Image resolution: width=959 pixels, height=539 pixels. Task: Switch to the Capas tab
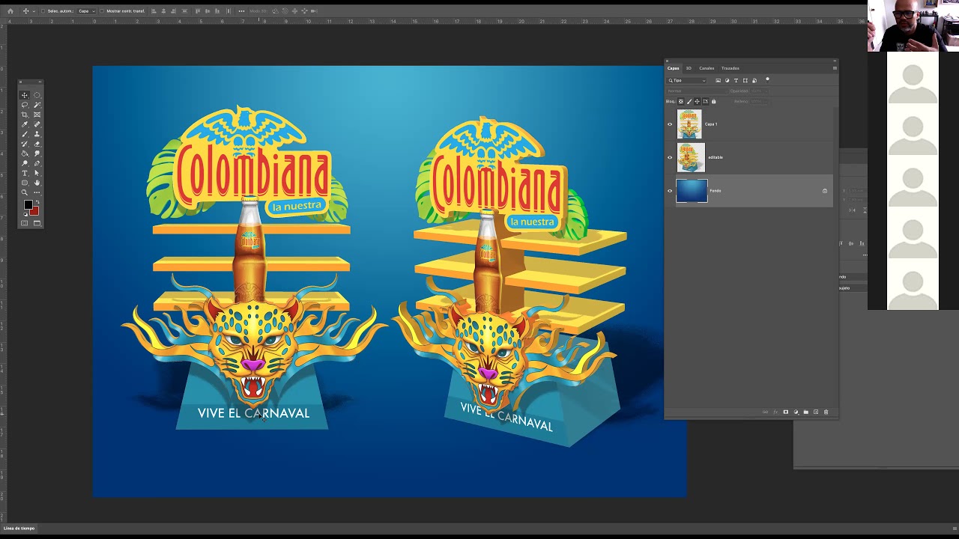coord(674,68)
